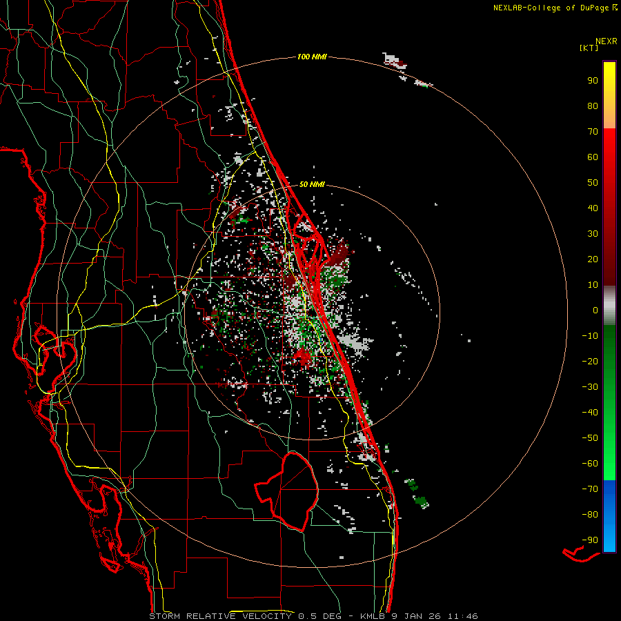Click the positive 60 knot scale label
The height and width of the screenshot is (621, 621).
(x=593, y=157)
